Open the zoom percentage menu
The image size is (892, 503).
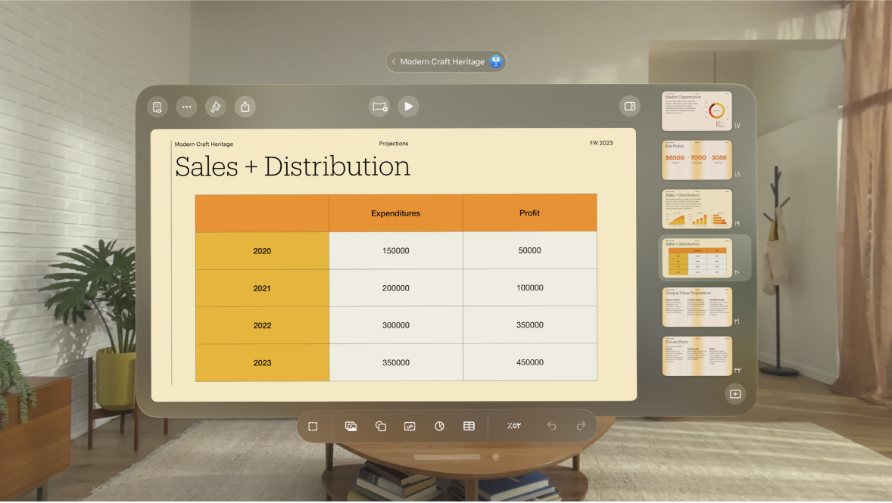(514, 427)
